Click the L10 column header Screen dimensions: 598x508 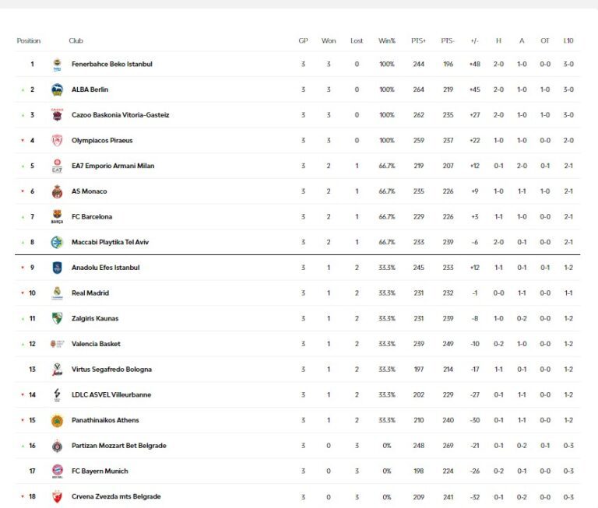[x=568, y=40]
